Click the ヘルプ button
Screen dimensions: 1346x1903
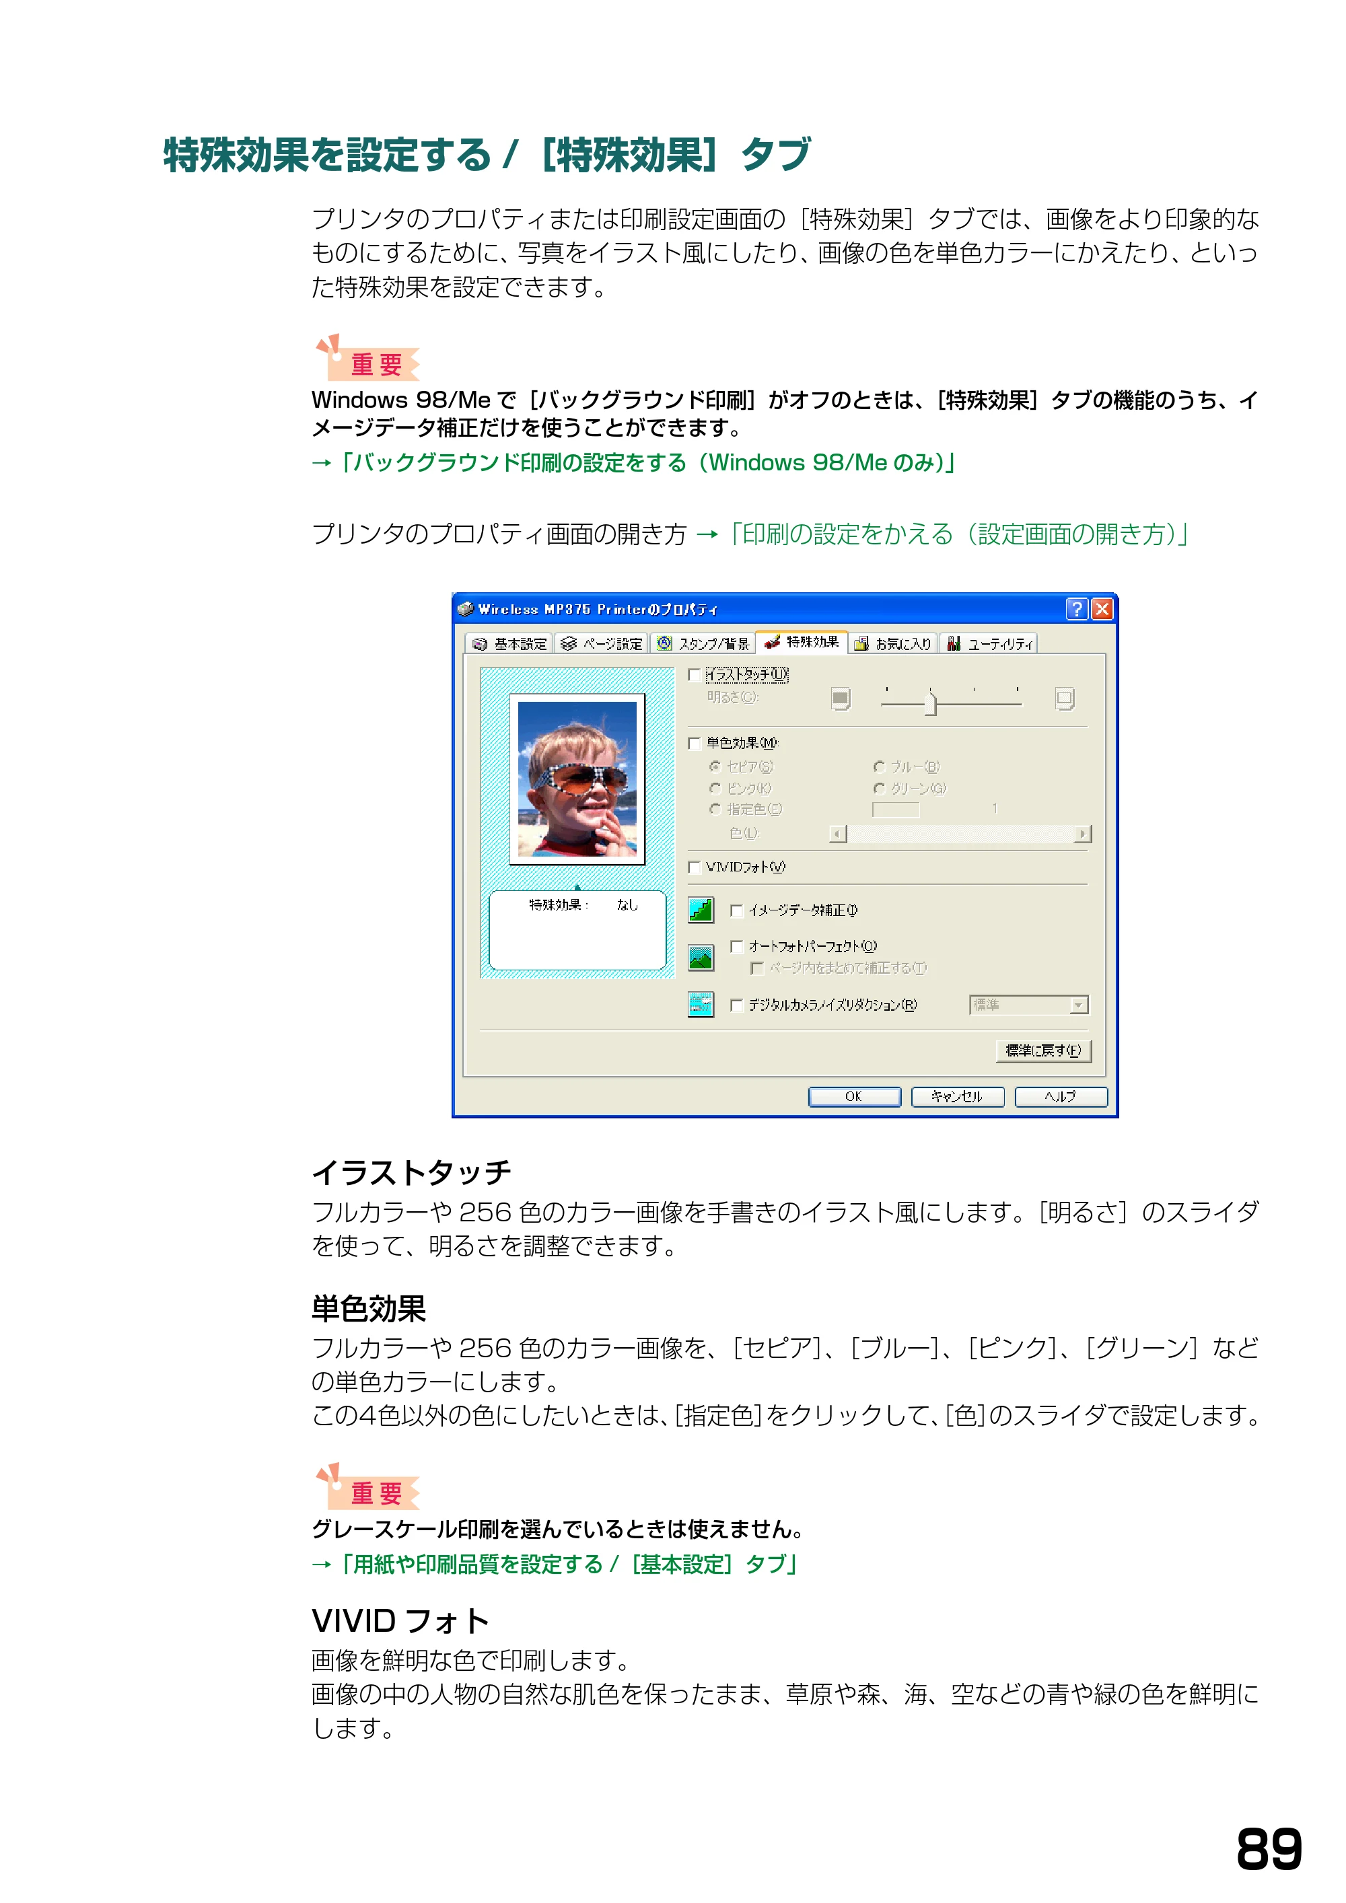click(1062, 1097)
